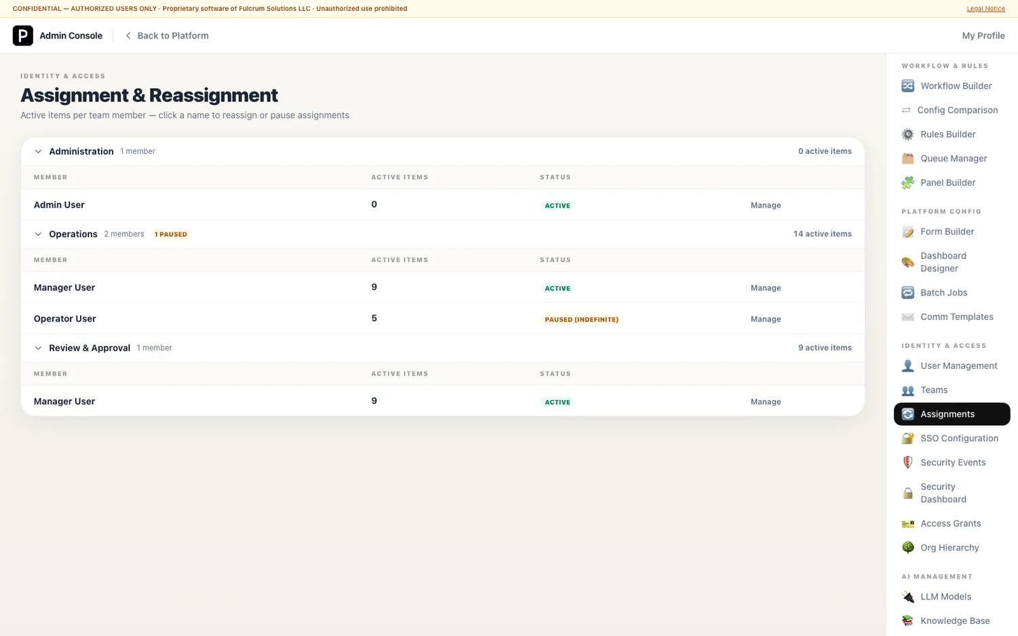This screenshot has height=636, width=1018.
Task: Open the Queue Manager section
Action: (951, 159)
